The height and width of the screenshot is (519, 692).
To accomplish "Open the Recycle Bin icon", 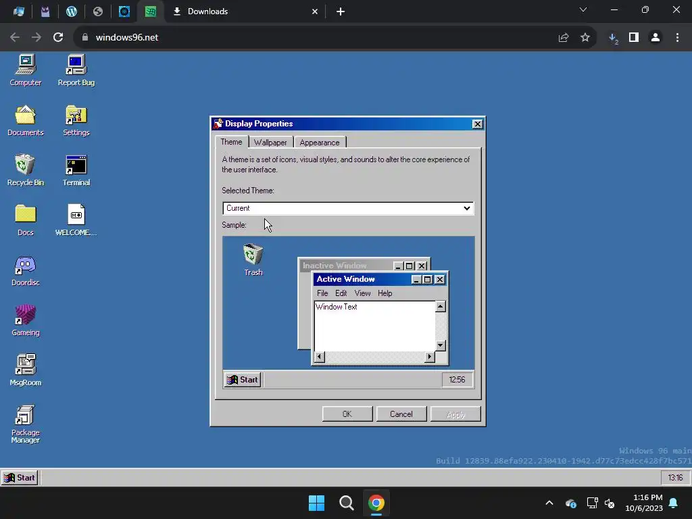I will point(25,170).
